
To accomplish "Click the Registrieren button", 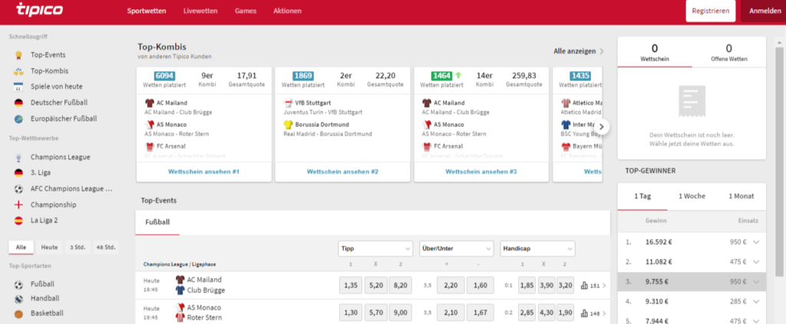I will coord(711,11).
